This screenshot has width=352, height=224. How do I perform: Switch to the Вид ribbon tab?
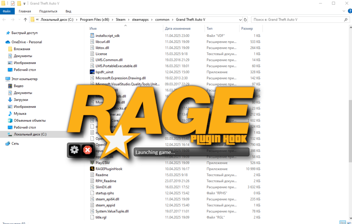pos(68,11)
